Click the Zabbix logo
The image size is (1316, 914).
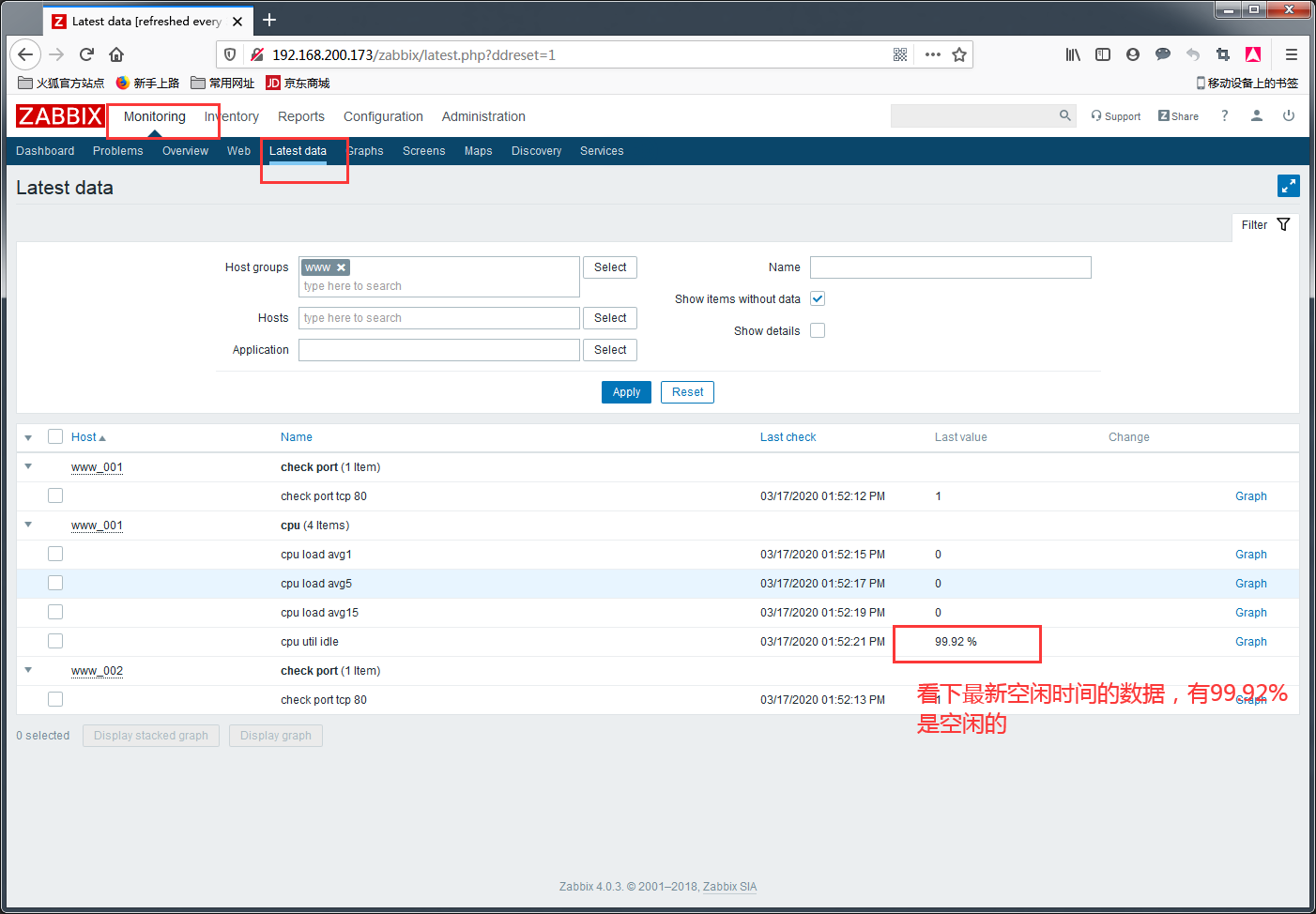pyautogui.click(x=60, y=116)
